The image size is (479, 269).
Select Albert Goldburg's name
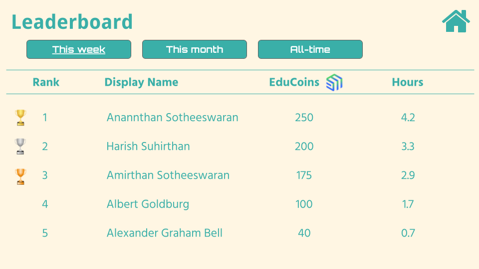[x=148, y=204]
